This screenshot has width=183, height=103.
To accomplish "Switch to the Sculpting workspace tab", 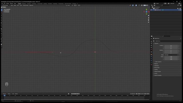I will (x=29, y=4).
